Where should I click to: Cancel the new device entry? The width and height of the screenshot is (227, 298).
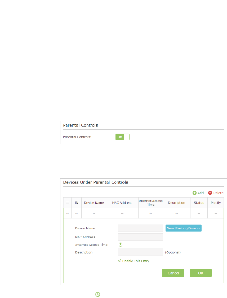point(173,273)
